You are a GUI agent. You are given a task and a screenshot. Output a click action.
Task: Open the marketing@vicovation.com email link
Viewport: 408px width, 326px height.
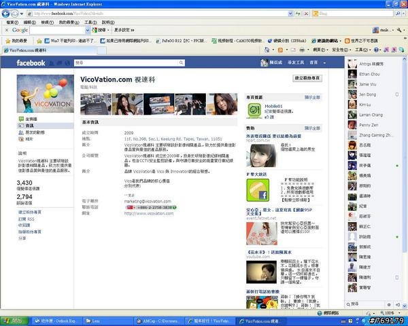click(x=148, y=201)
